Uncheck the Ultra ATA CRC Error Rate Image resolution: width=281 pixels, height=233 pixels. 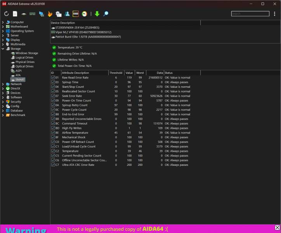[x=53, y=165]
